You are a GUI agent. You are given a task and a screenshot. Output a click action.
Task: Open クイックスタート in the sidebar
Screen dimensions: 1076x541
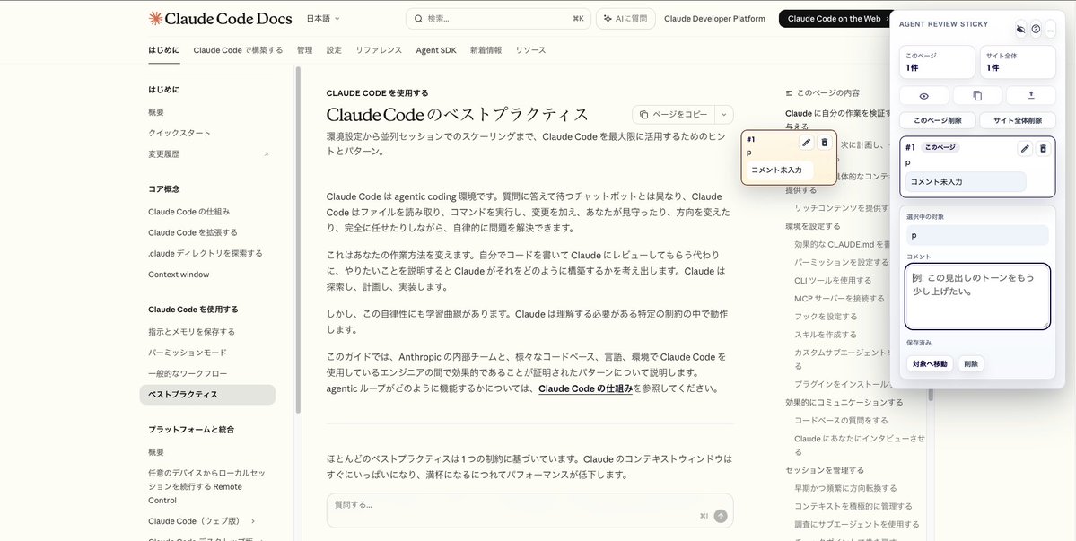(x=179, y=133)
